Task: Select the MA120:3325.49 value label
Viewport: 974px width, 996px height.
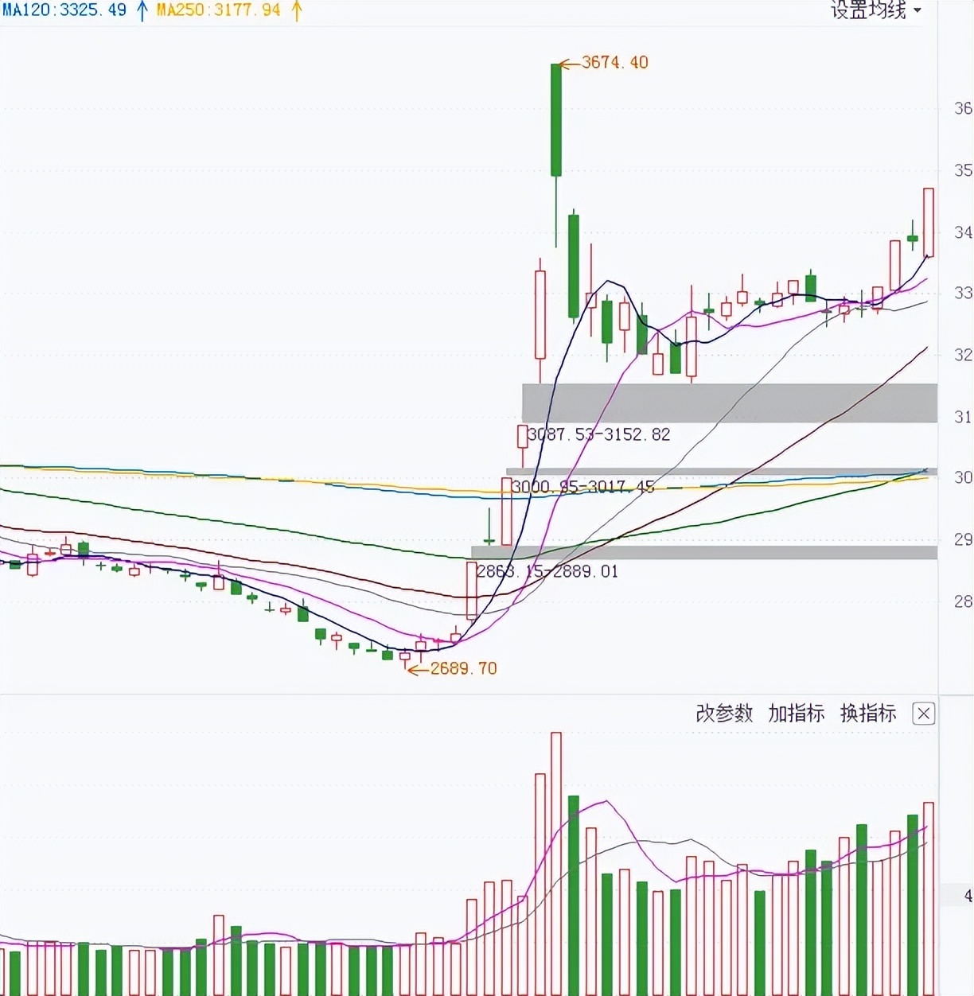Action: pos(64,10)
